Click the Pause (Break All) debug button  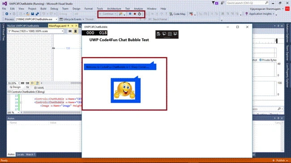coord(130,14)
